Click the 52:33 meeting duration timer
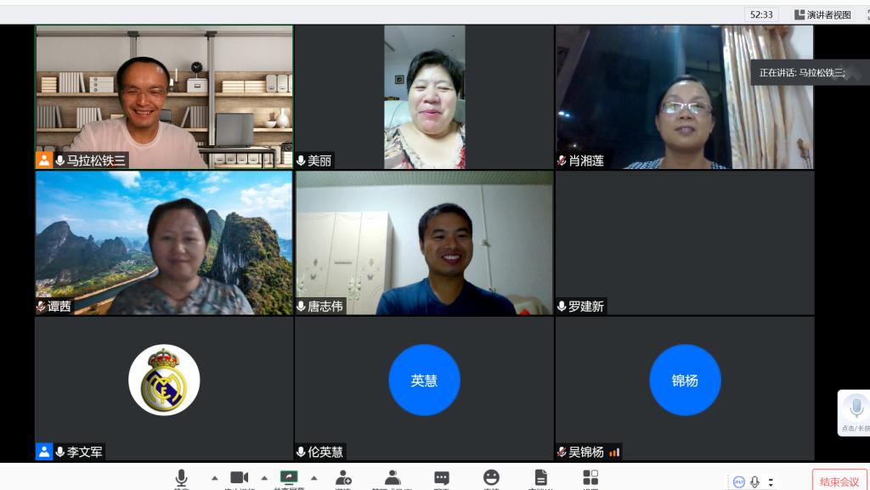This screenshot has width=870, height=490. point(761,14)
